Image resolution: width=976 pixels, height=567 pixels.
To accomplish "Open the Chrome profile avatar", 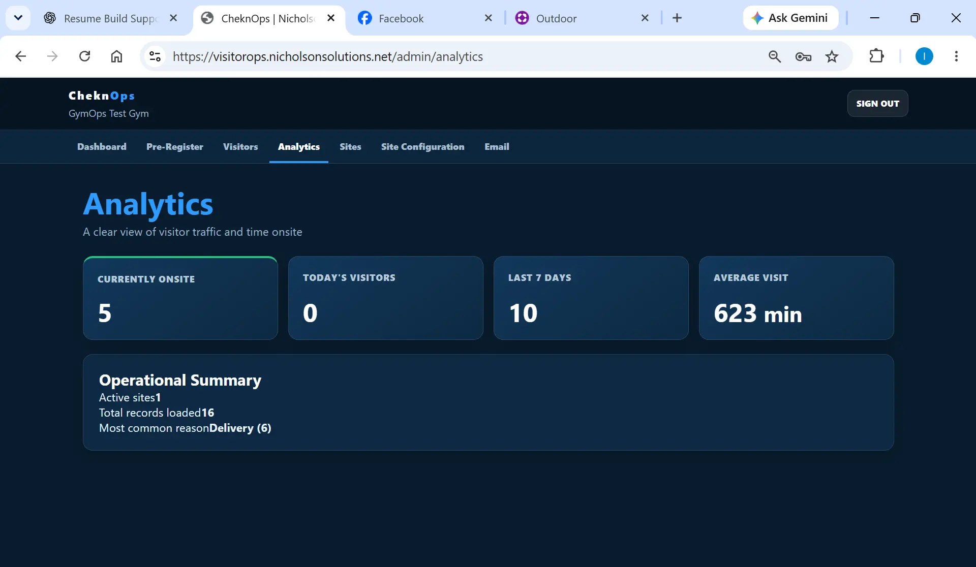I will [924, 56].
